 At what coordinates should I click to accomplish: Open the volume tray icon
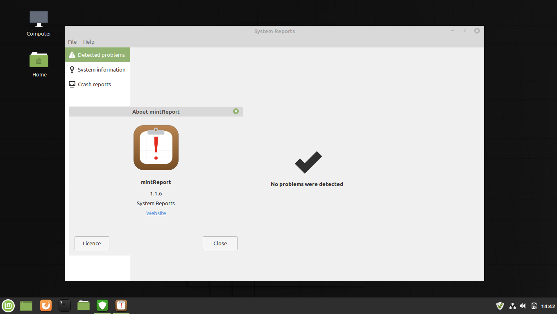[x=523, y=306]
